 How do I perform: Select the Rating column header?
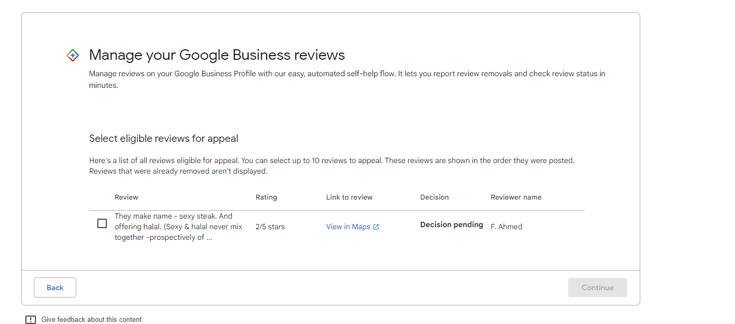(x=266, y=197)
